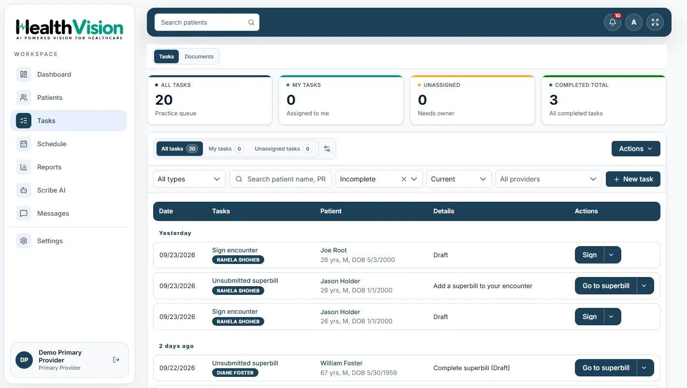Expand the All types dropdown
This screenshot has height=388, width=687.
[x=189, y=179]
